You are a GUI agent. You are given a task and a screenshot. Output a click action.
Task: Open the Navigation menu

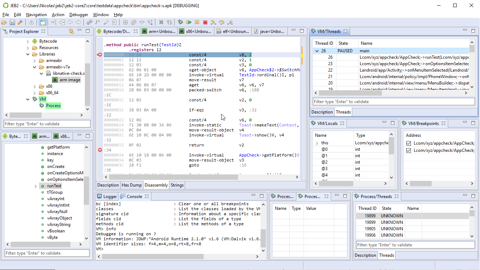[37, 15]
